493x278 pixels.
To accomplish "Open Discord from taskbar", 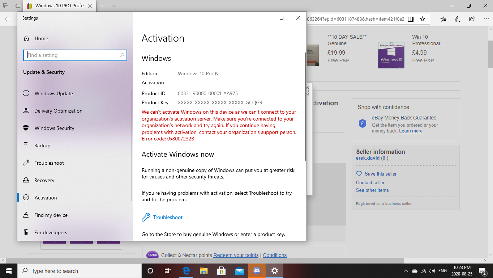I will tap(257, 271).
